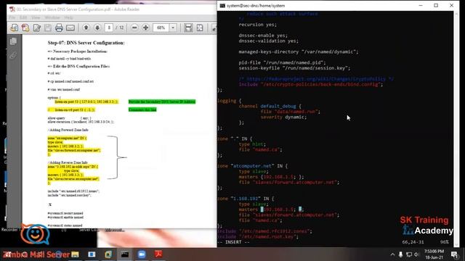
Task: Click the first Open file icon in Adobe Reader toolbar
Action: click(x=14, y=28)
